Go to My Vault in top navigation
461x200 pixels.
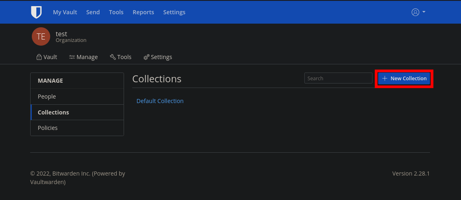click(x=65, y=12)
